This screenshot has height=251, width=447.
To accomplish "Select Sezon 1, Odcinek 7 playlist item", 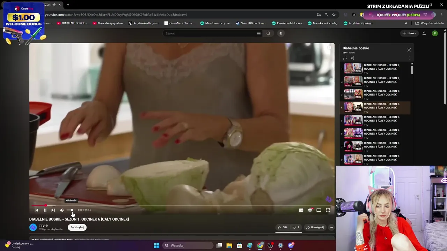I will tap(375, 94).
